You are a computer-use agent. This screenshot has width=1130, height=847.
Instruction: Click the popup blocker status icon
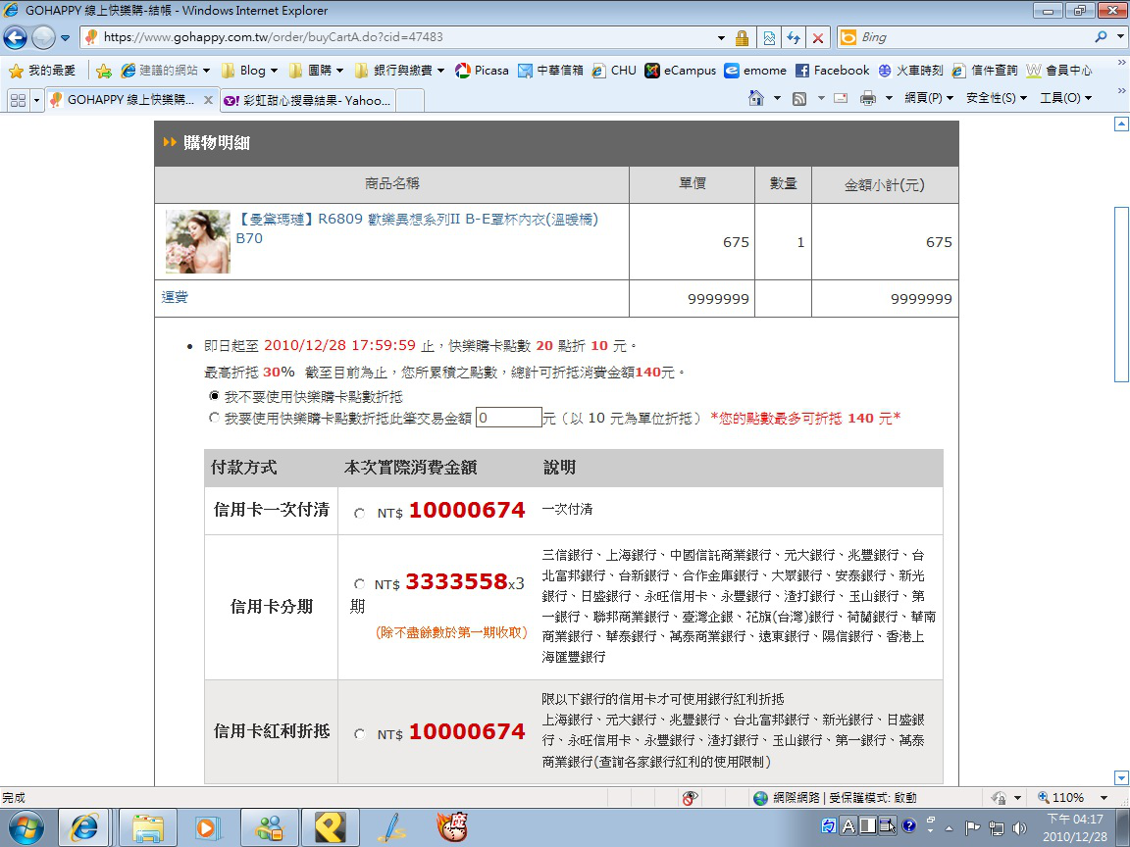click(690, 797)
